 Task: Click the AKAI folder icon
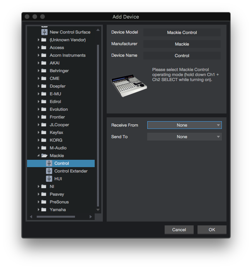click(x=44, y=63)
